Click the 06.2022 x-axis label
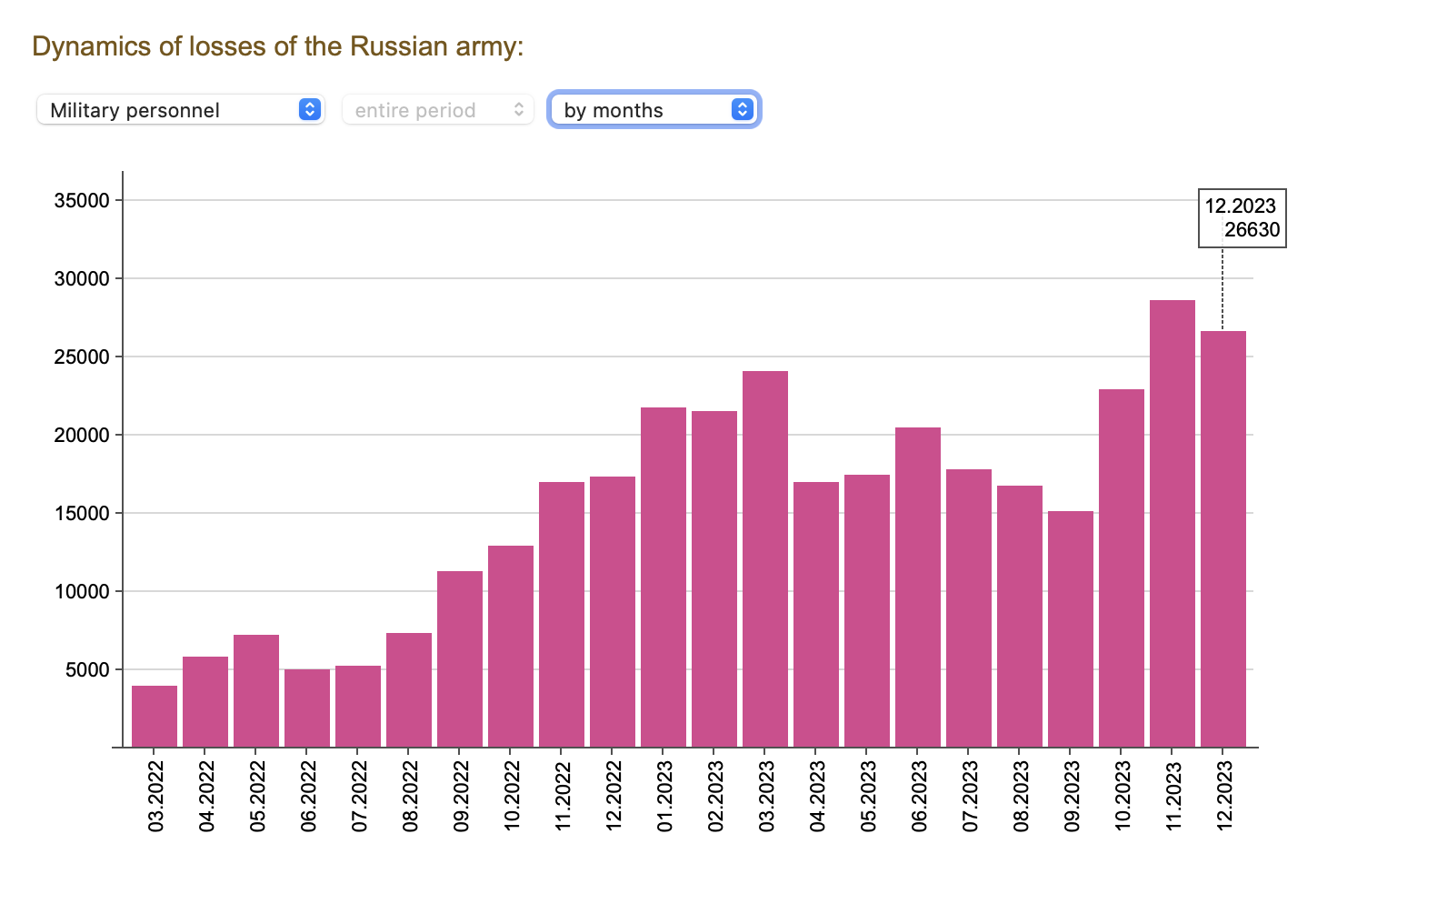Viewport: 1447px width, 904px height. (x=308, y=797)
